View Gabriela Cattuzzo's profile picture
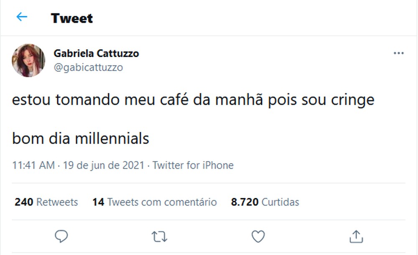 pos(29,60)
